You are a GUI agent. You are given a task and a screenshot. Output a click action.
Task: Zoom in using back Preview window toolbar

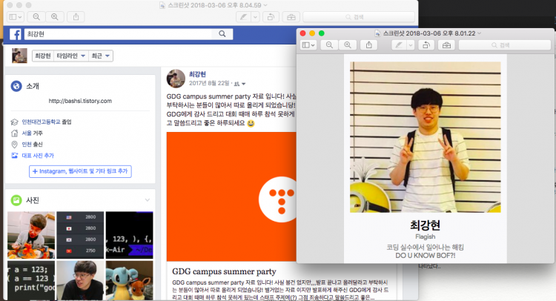(55, 16)
